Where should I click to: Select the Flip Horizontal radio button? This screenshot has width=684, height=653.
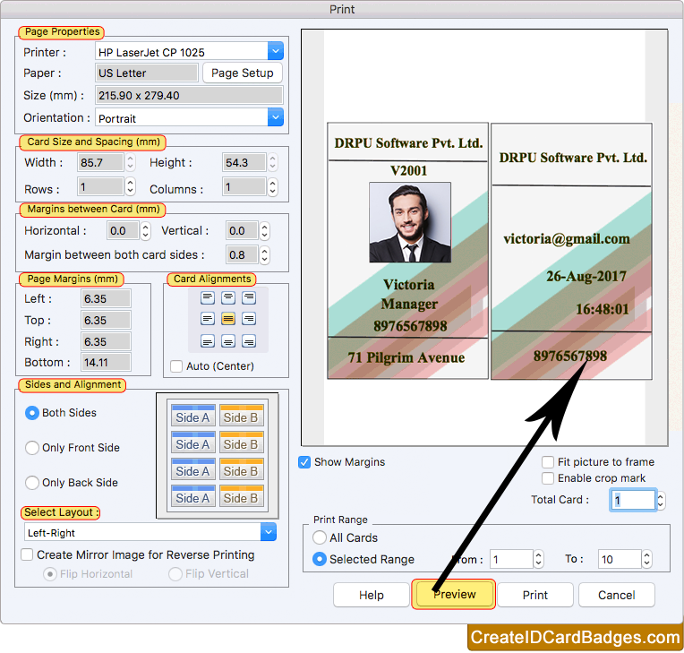click(50, 574)
